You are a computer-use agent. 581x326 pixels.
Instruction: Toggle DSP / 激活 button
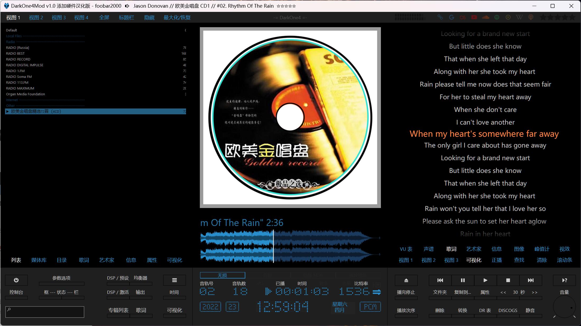[118, 294]
